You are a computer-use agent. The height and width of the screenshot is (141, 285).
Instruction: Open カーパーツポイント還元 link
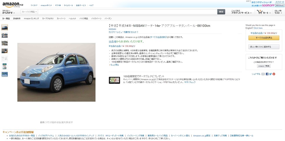click(180, 136)
